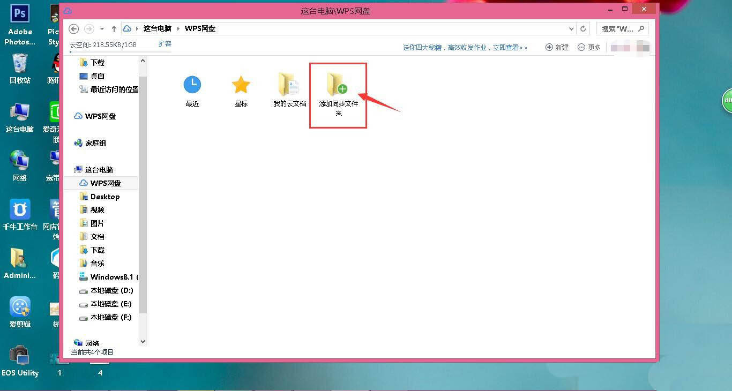Open Adobe Photoshop from the desktop
732x391 pixels.
pos(19,13)
